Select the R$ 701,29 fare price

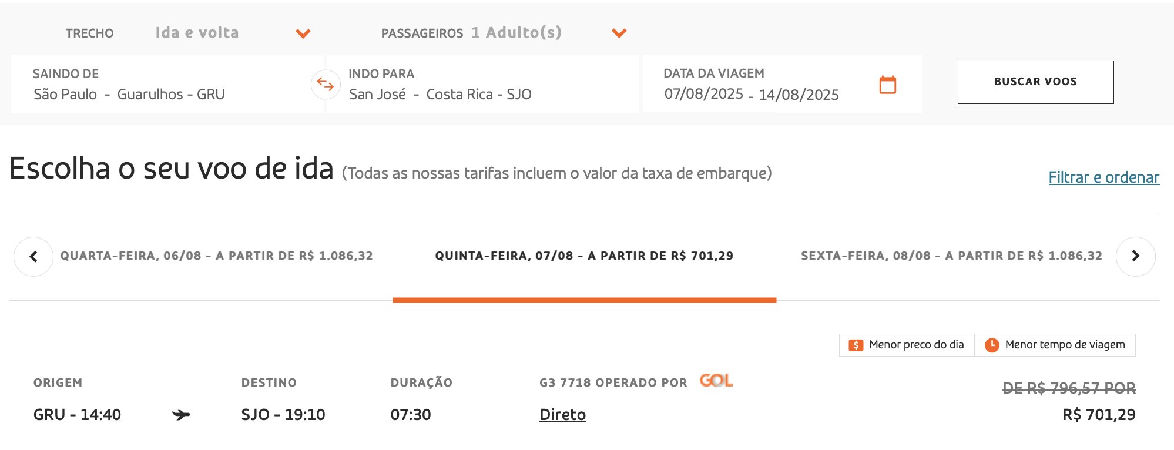click(1099, 415)
